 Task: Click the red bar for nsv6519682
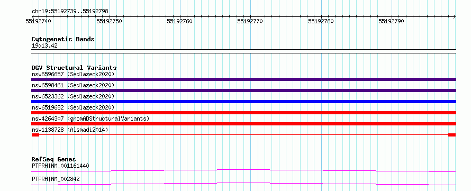(x=243, y=113)
